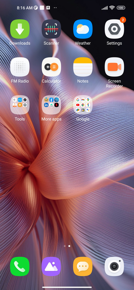Select the second home screen page dot
Image resolution: width=134 pixels, height=290 pixels.
(69, 246)
